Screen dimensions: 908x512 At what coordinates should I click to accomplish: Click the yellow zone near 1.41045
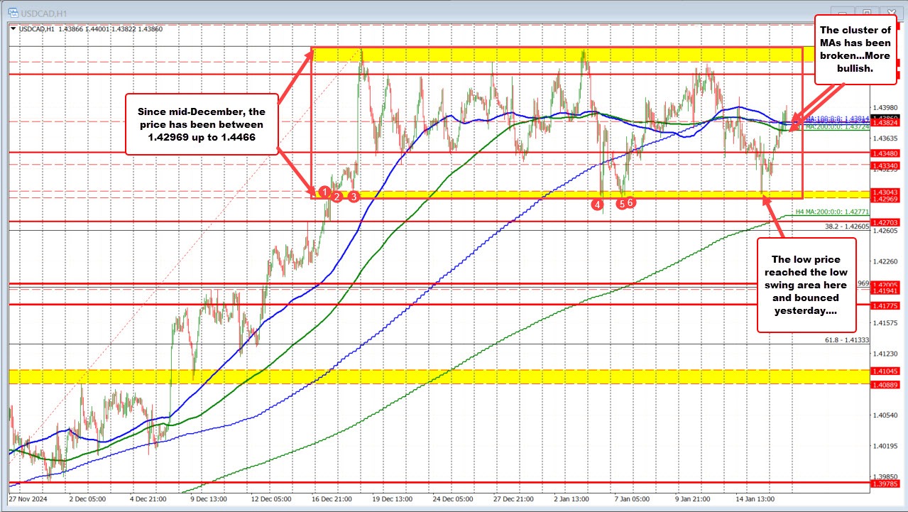pyautogui.click(x=426, y=377)
